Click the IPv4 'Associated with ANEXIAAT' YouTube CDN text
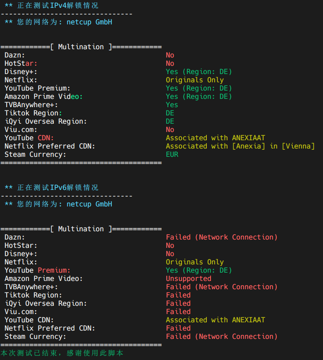 coord(215,138)
